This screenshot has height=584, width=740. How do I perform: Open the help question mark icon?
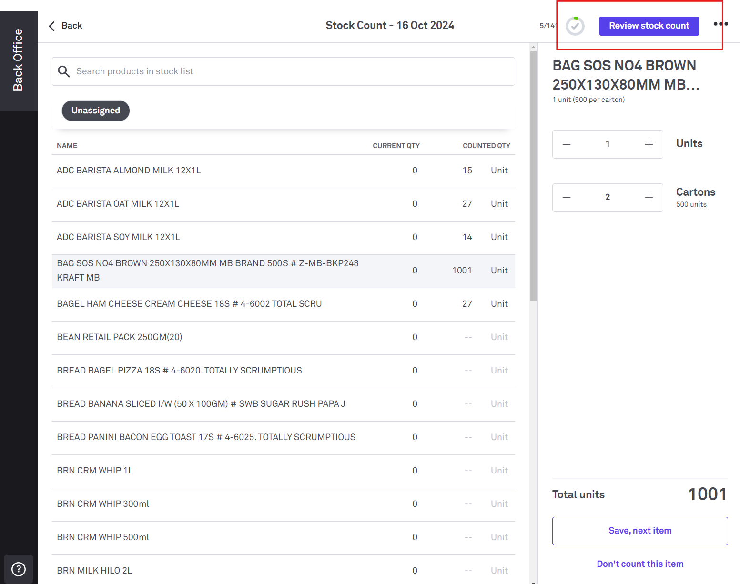pyautogui.click(x=19, y=569)
